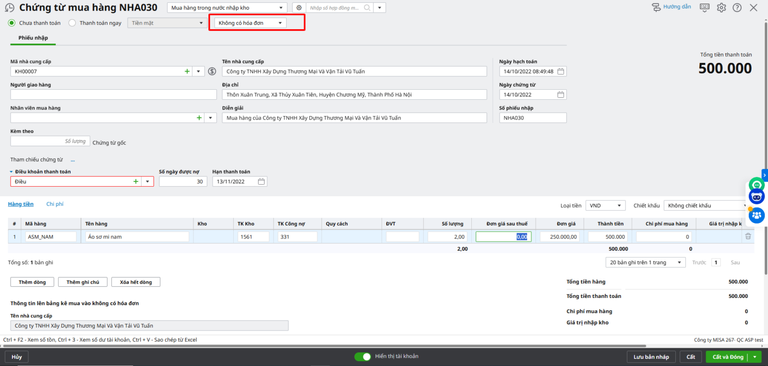This screenshot has width=768, height=366.
Task: Open calendar for Ngày chứng từ
Action: click(560, 95)
